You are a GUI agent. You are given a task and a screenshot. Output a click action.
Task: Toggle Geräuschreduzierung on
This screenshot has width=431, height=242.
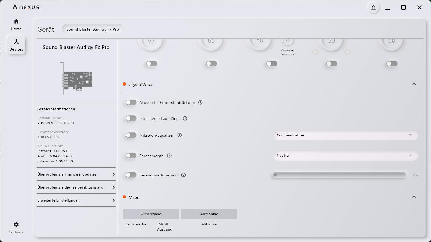(131, 175)
